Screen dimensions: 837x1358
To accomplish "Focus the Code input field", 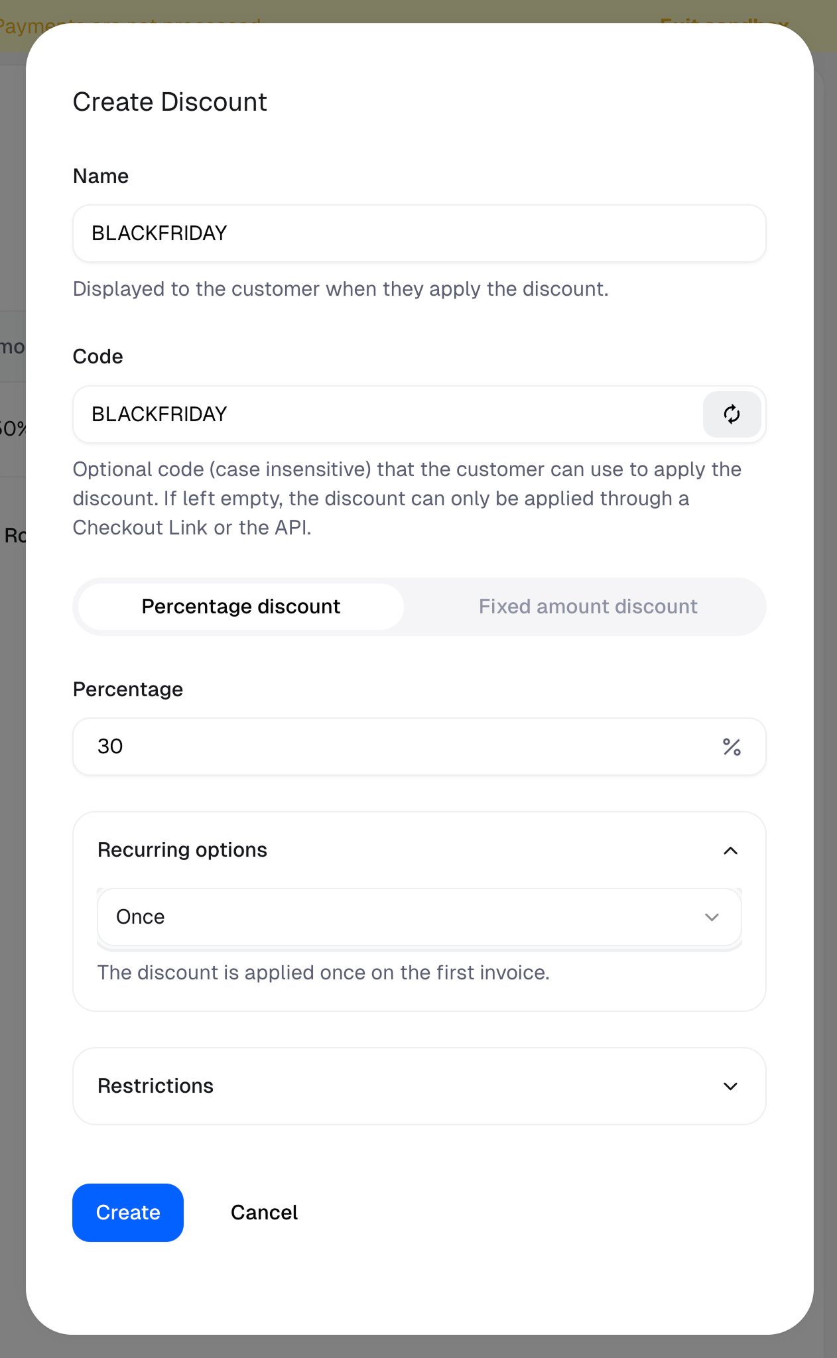I will click(x=388, y=414).
